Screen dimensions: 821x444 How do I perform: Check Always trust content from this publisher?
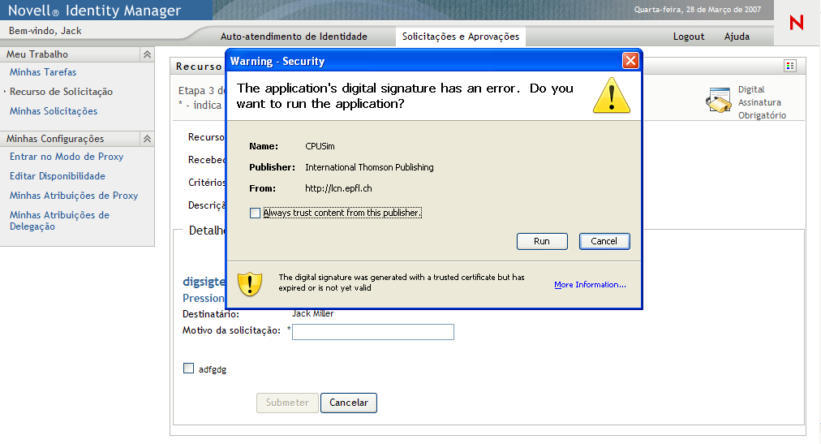255,213
